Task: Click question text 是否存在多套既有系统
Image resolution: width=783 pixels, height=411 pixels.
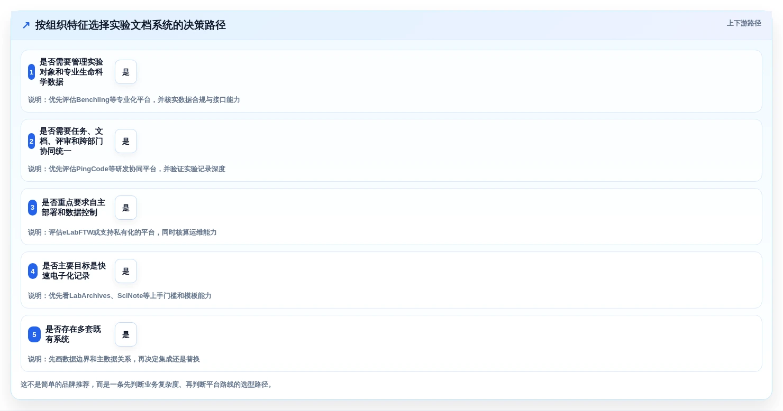Action: [74, 334]
